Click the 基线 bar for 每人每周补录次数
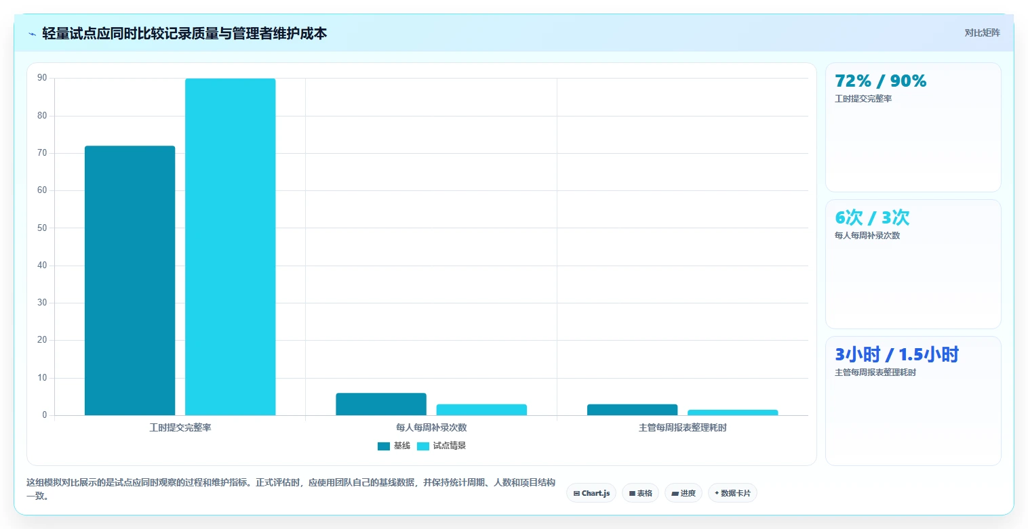 coord(381,404)
